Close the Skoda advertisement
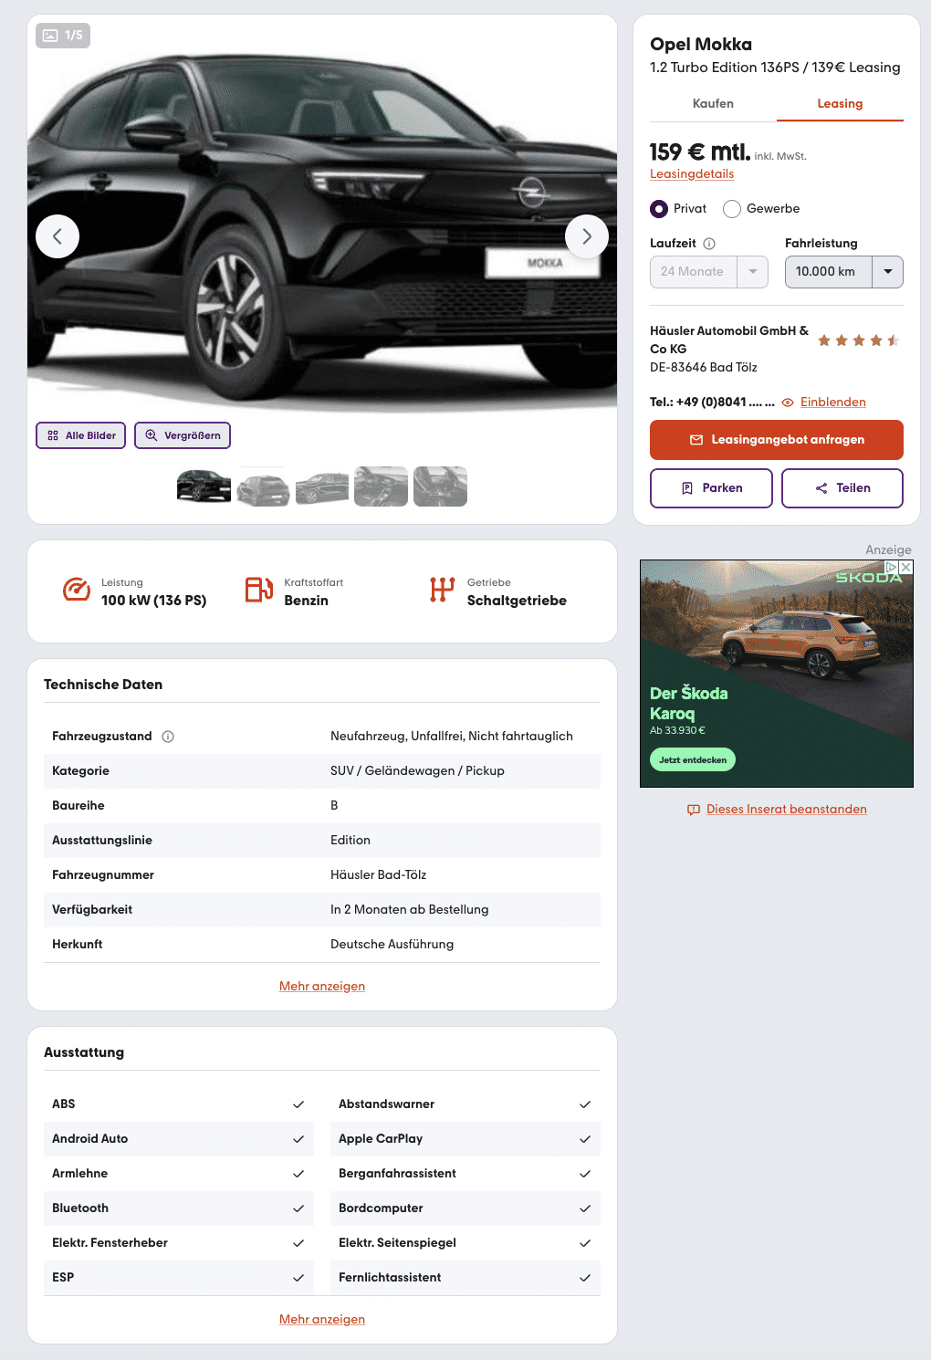 click(x=905, y=567)
